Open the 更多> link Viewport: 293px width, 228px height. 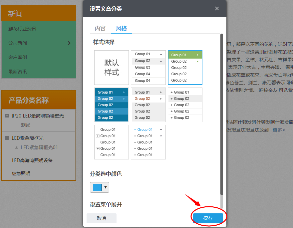tap(279, 130)
